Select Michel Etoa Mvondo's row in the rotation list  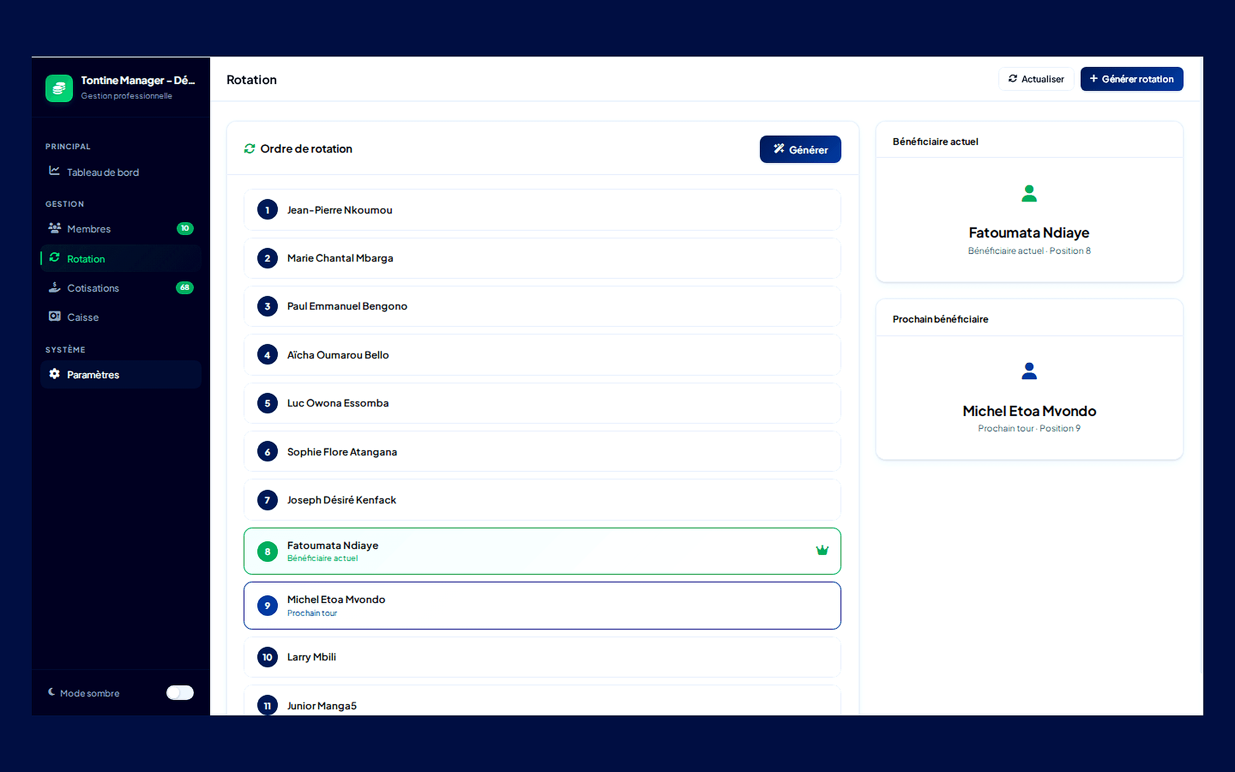[541, 605]
